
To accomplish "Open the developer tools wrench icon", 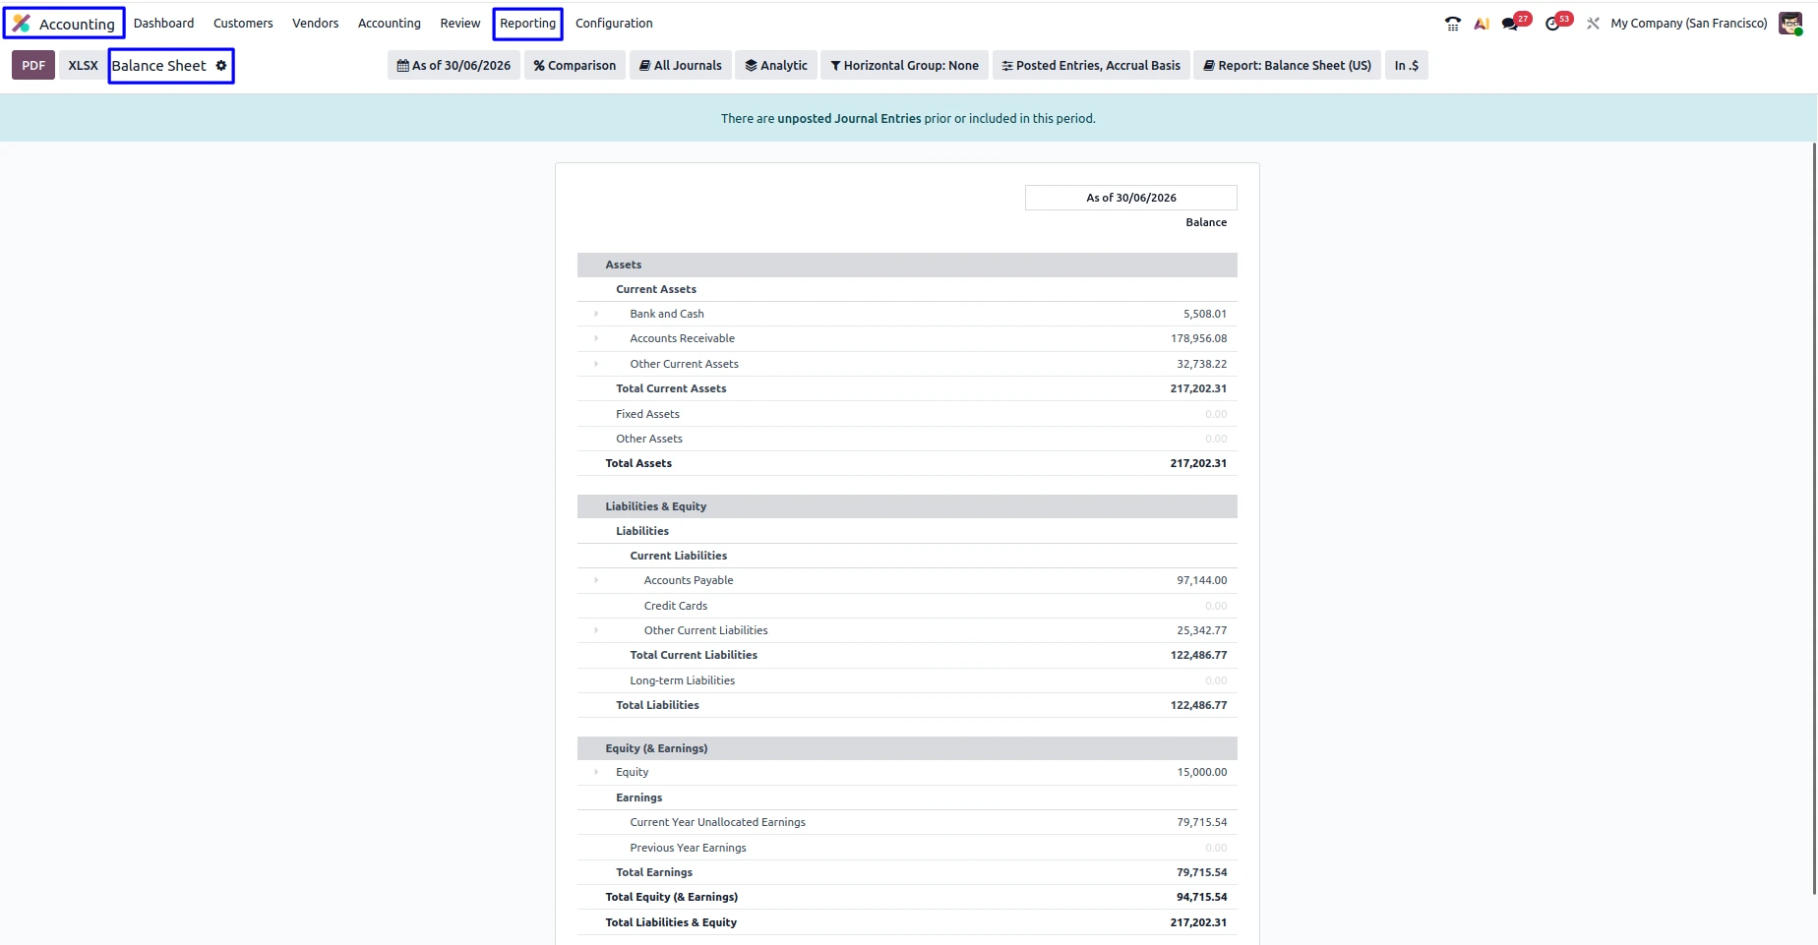I will point(1593,24).
